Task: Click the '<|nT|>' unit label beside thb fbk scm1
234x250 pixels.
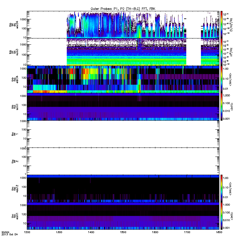Action: point(232,107)
